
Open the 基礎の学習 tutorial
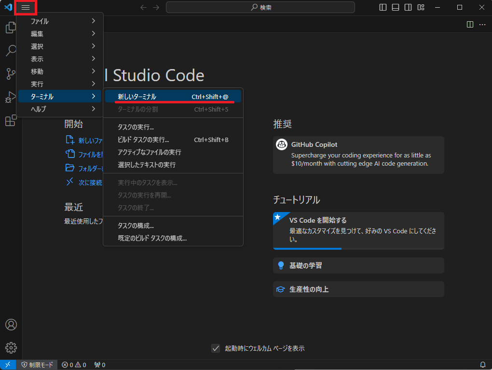pos(358,265)
